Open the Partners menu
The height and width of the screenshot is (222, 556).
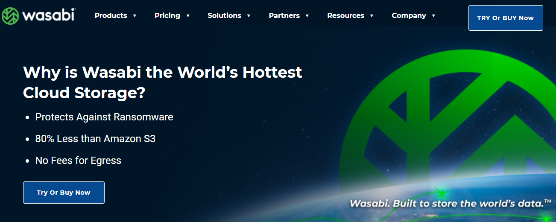point(284,15)
